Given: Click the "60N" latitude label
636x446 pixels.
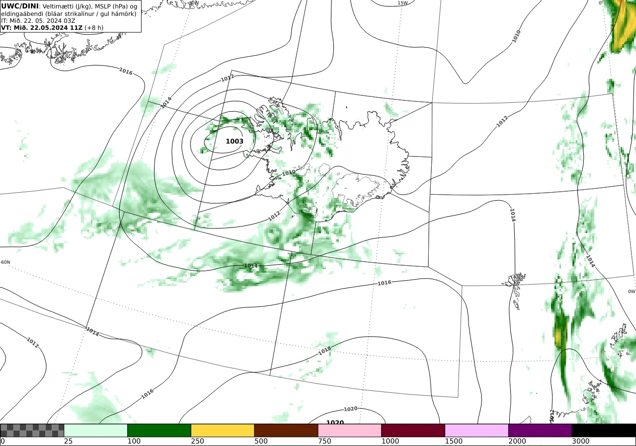Looking at the screenshot, I should 5,262.
